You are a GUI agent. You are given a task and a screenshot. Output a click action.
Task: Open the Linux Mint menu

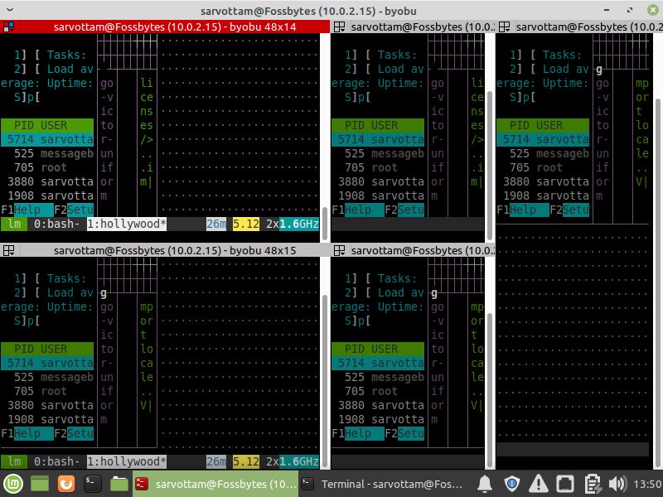(12, 484)
